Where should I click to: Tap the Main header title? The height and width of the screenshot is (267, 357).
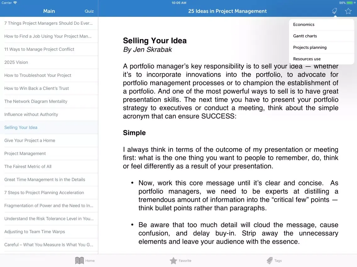coord(49,11)
